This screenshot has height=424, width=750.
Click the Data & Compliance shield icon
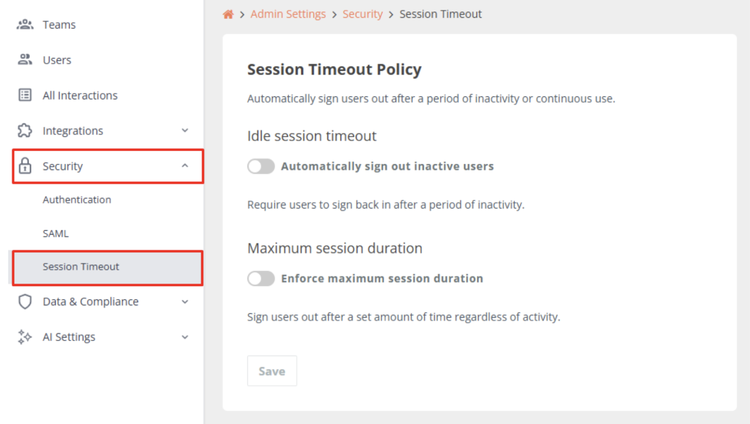click(25, 302)
